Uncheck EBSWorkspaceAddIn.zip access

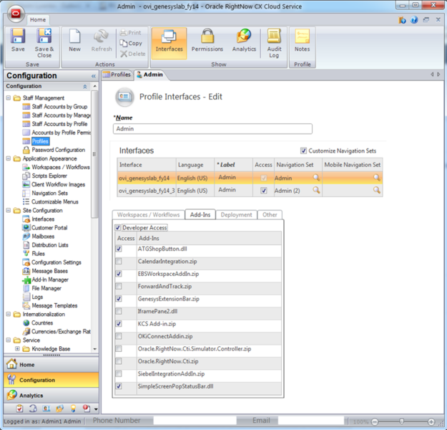(x=119, y=274)
